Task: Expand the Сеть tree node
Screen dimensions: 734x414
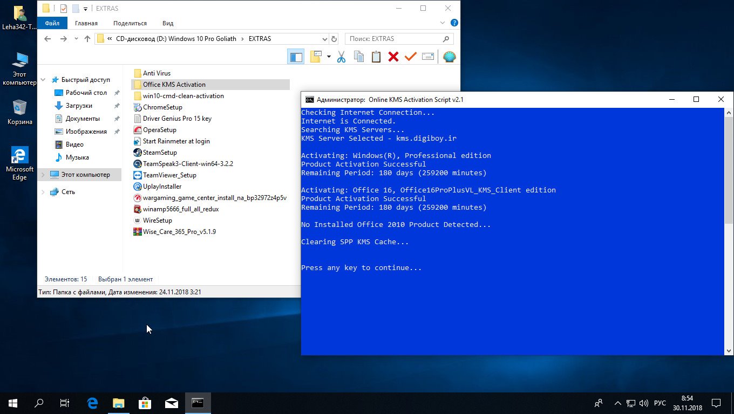Action: [43, 192]
